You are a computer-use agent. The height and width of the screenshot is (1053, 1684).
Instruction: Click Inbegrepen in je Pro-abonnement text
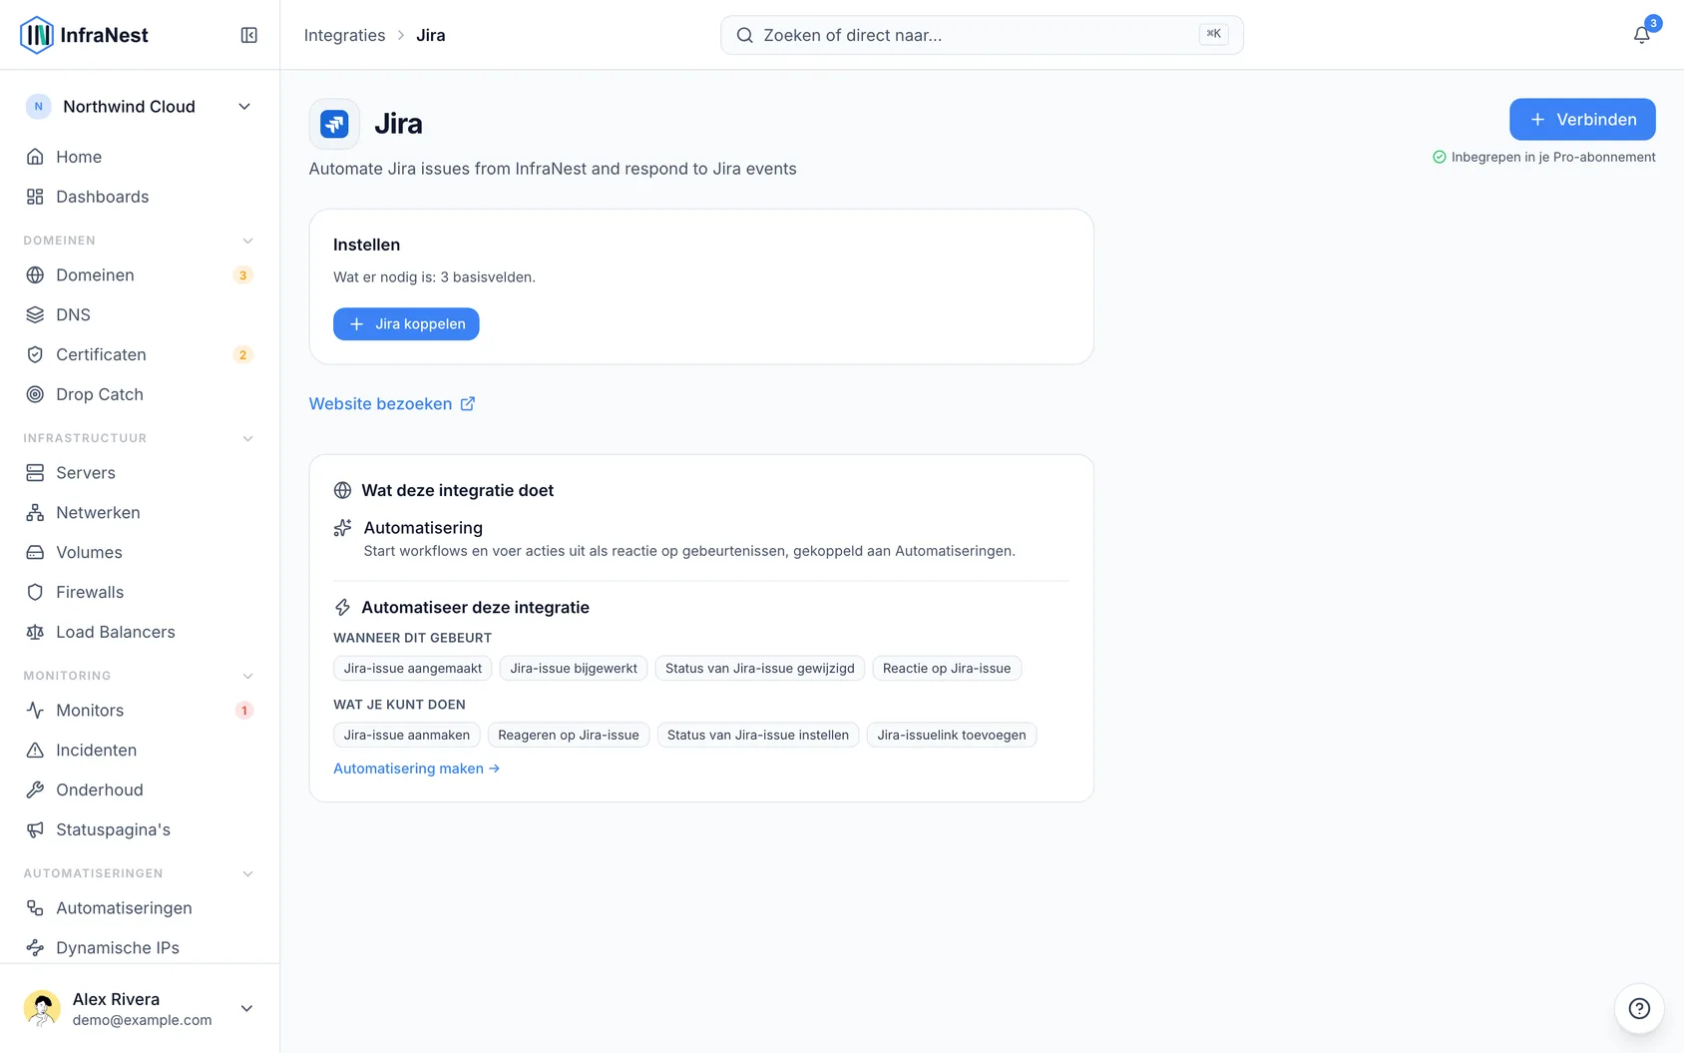tap(1553, 157)
